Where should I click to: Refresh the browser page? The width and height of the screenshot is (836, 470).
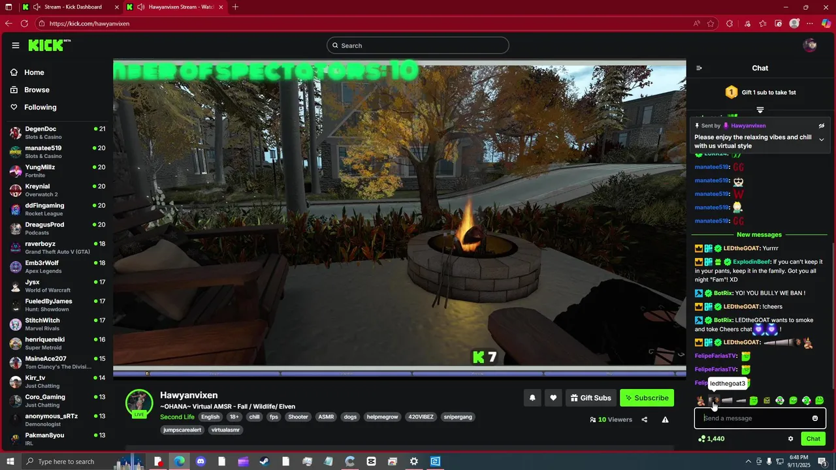tap(24, 23)
